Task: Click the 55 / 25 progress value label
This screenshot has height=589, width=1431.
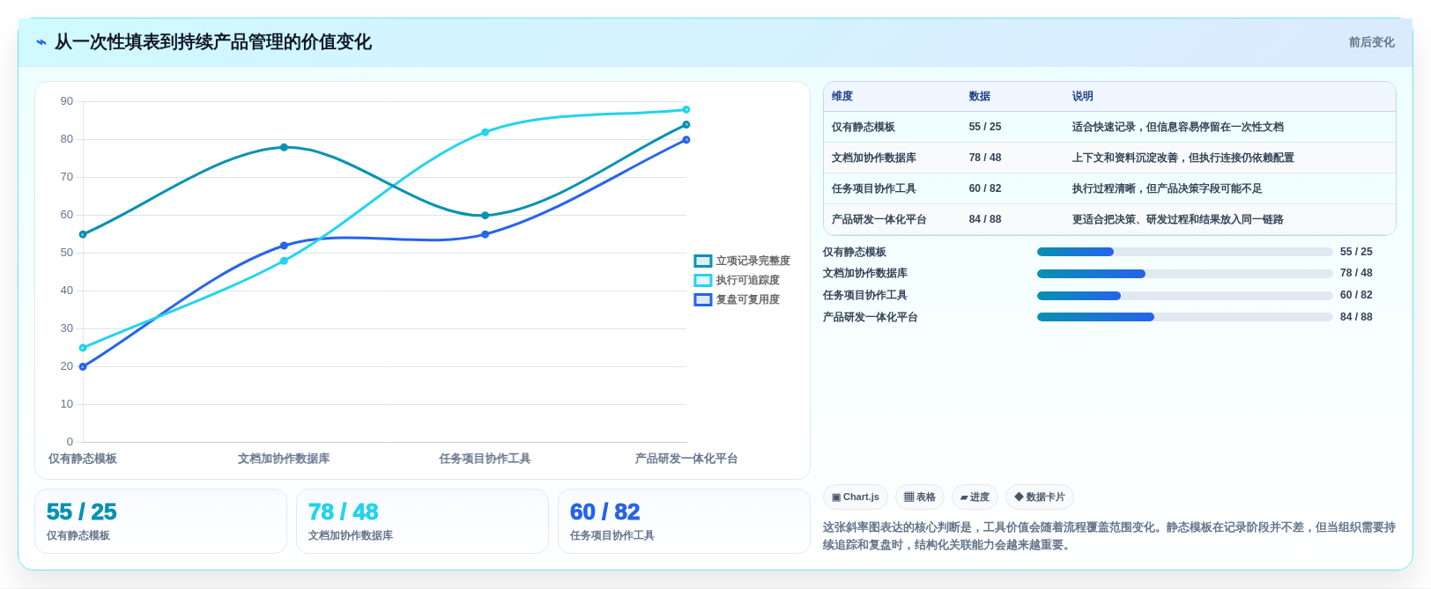Action: pyautogui.click(x=1356, y=252)
